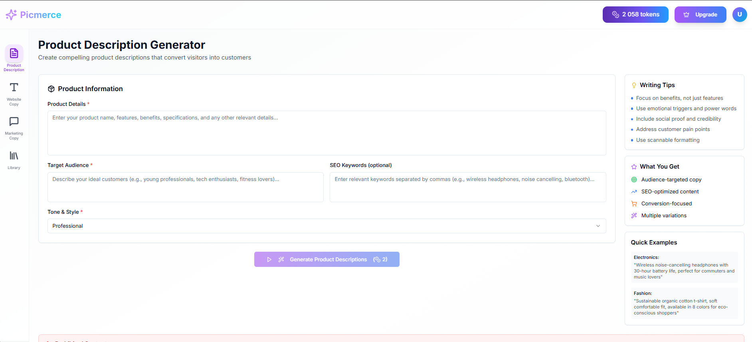Click 'Address customer pain points' tip

click(673, 129)
